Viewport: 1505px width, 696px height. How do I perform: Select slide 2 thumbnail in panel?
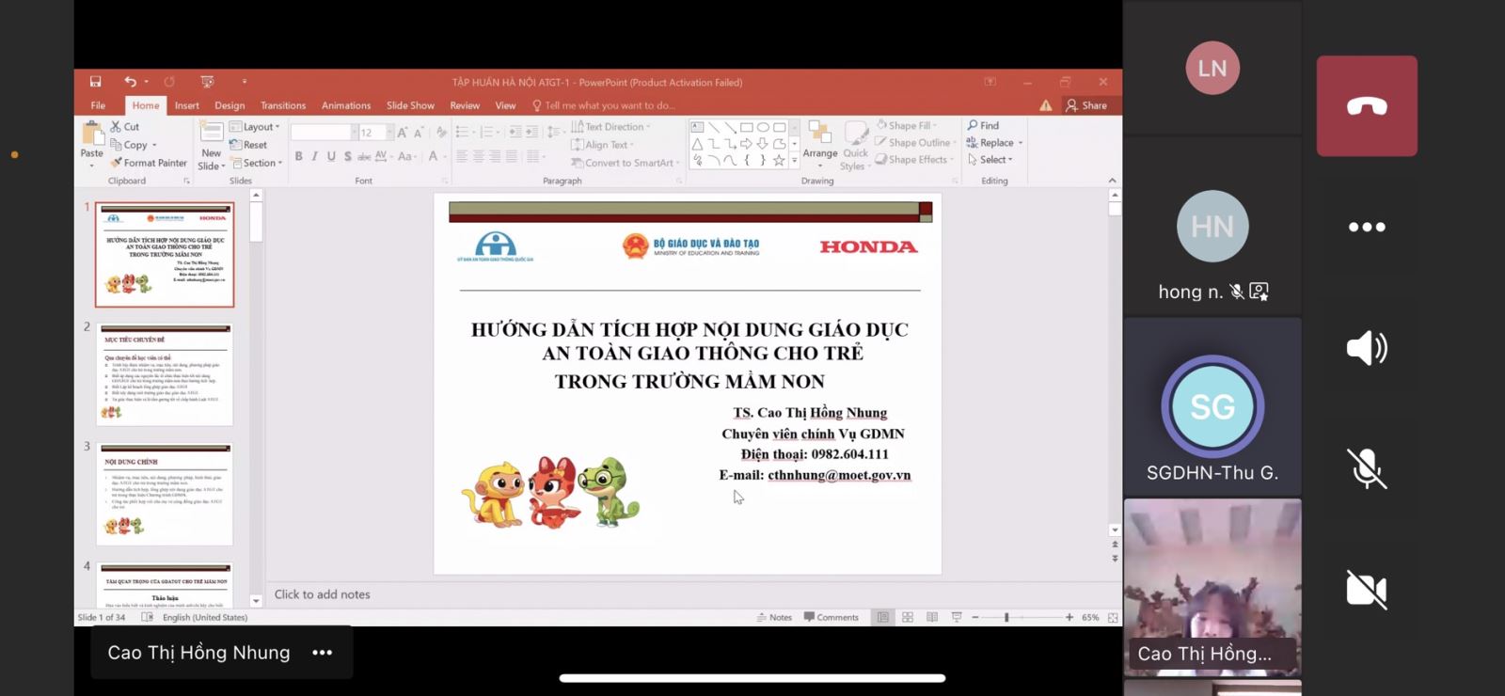[x=165, y=374]
